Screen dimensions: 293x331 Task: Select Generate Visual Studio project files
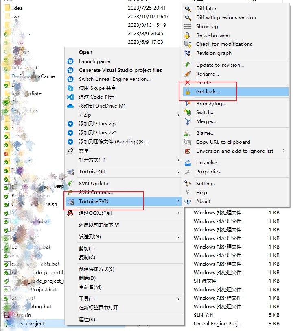pos(120,70)
